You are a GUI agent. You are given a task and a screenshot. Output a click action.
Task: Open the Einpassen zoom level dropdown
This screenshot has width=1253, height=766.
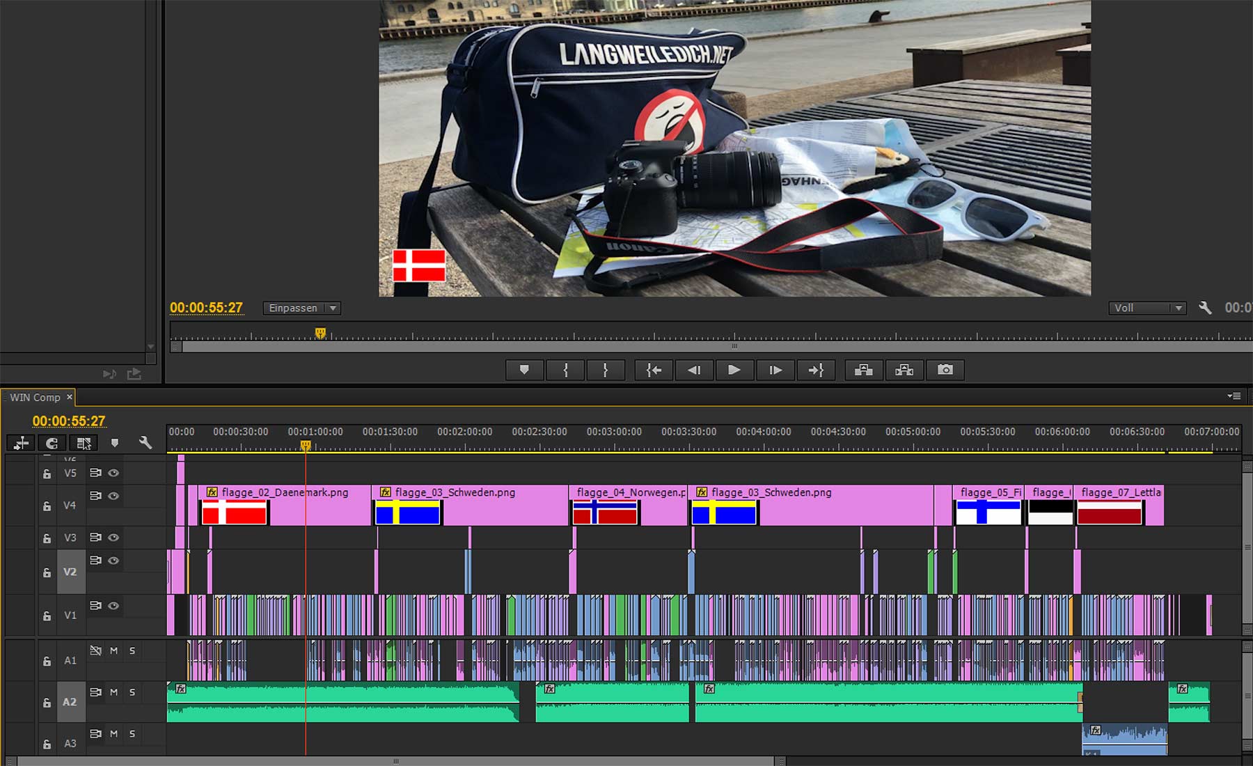[x=301, y=308]
